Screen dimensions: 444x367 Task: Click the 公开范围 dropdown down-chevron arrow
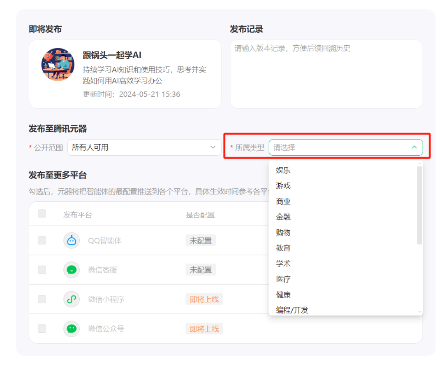(213, 147)
